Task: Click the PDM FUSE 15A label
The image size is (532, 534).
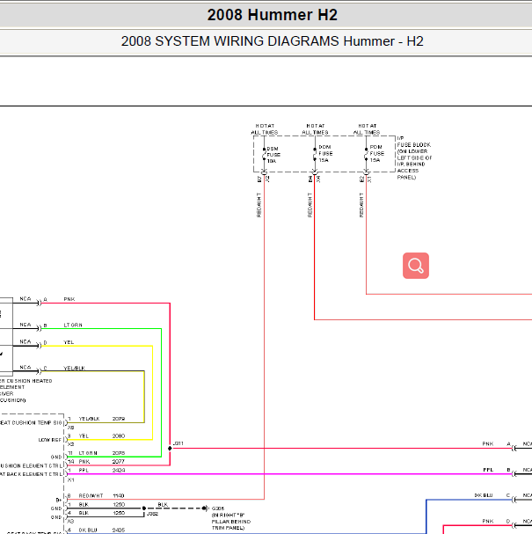Action: [x=376, y=154]
